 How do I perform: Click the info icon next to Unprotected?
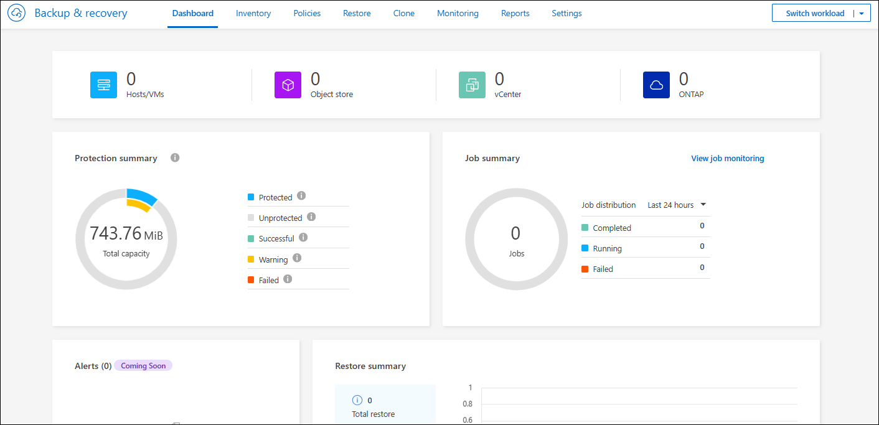click(311, 217)
